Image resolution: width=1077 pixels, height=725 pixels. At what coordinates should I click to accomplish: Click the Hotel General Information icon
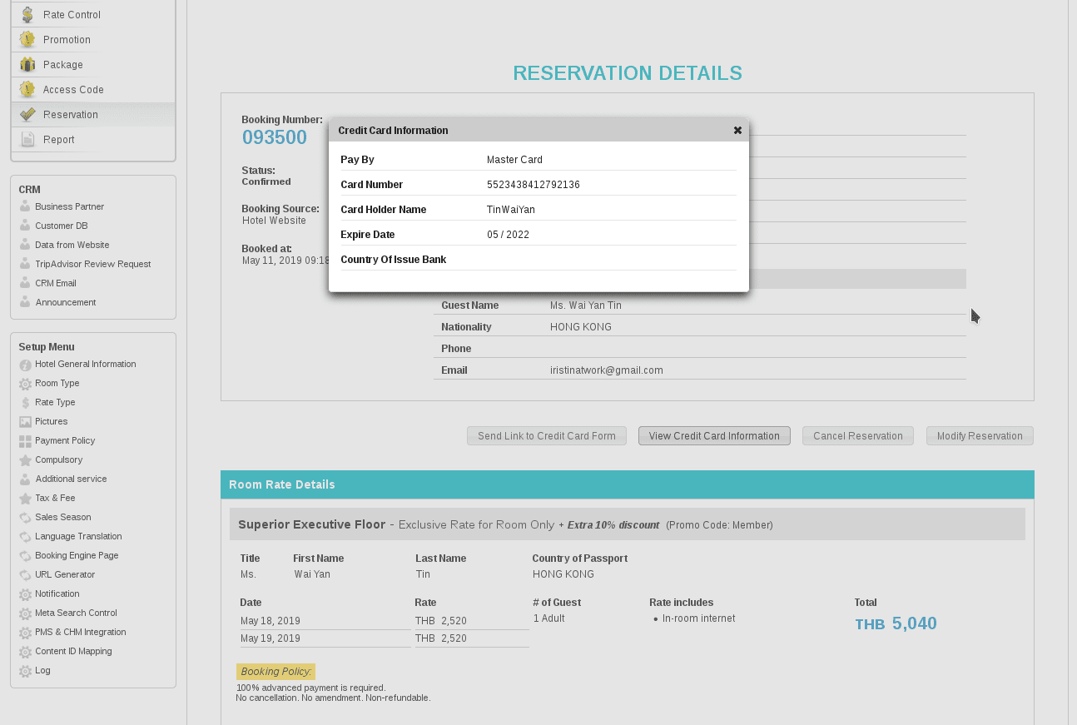tap(25, 365)
